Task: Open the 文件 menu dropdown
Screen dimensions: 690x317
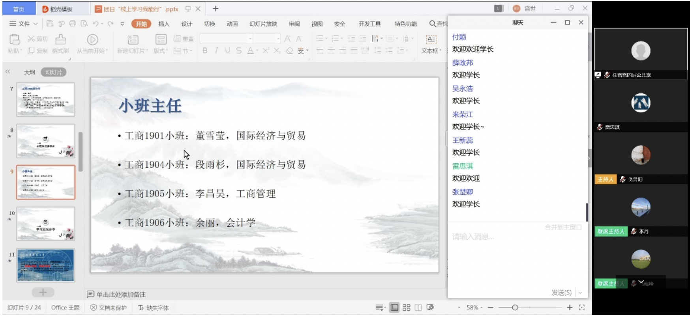Action: (x=24, y=24)
